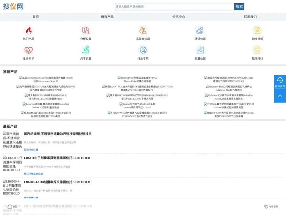
Task: Open the 光学仪器 microscope icon
Action: tap(86, 50)
